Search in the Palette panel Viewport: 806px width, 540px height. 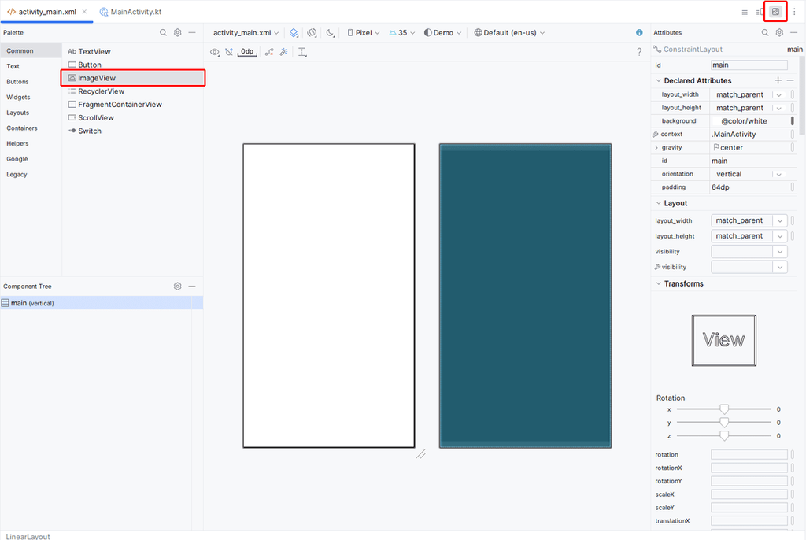pyautogui.click(x=163, y=33)
